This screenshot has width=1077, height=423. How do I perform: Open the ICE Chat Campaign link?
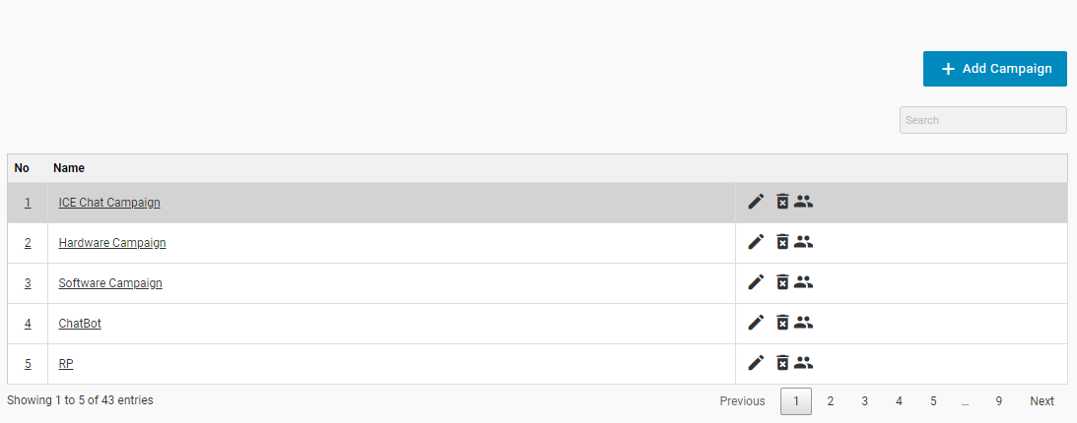coord(109,203)
